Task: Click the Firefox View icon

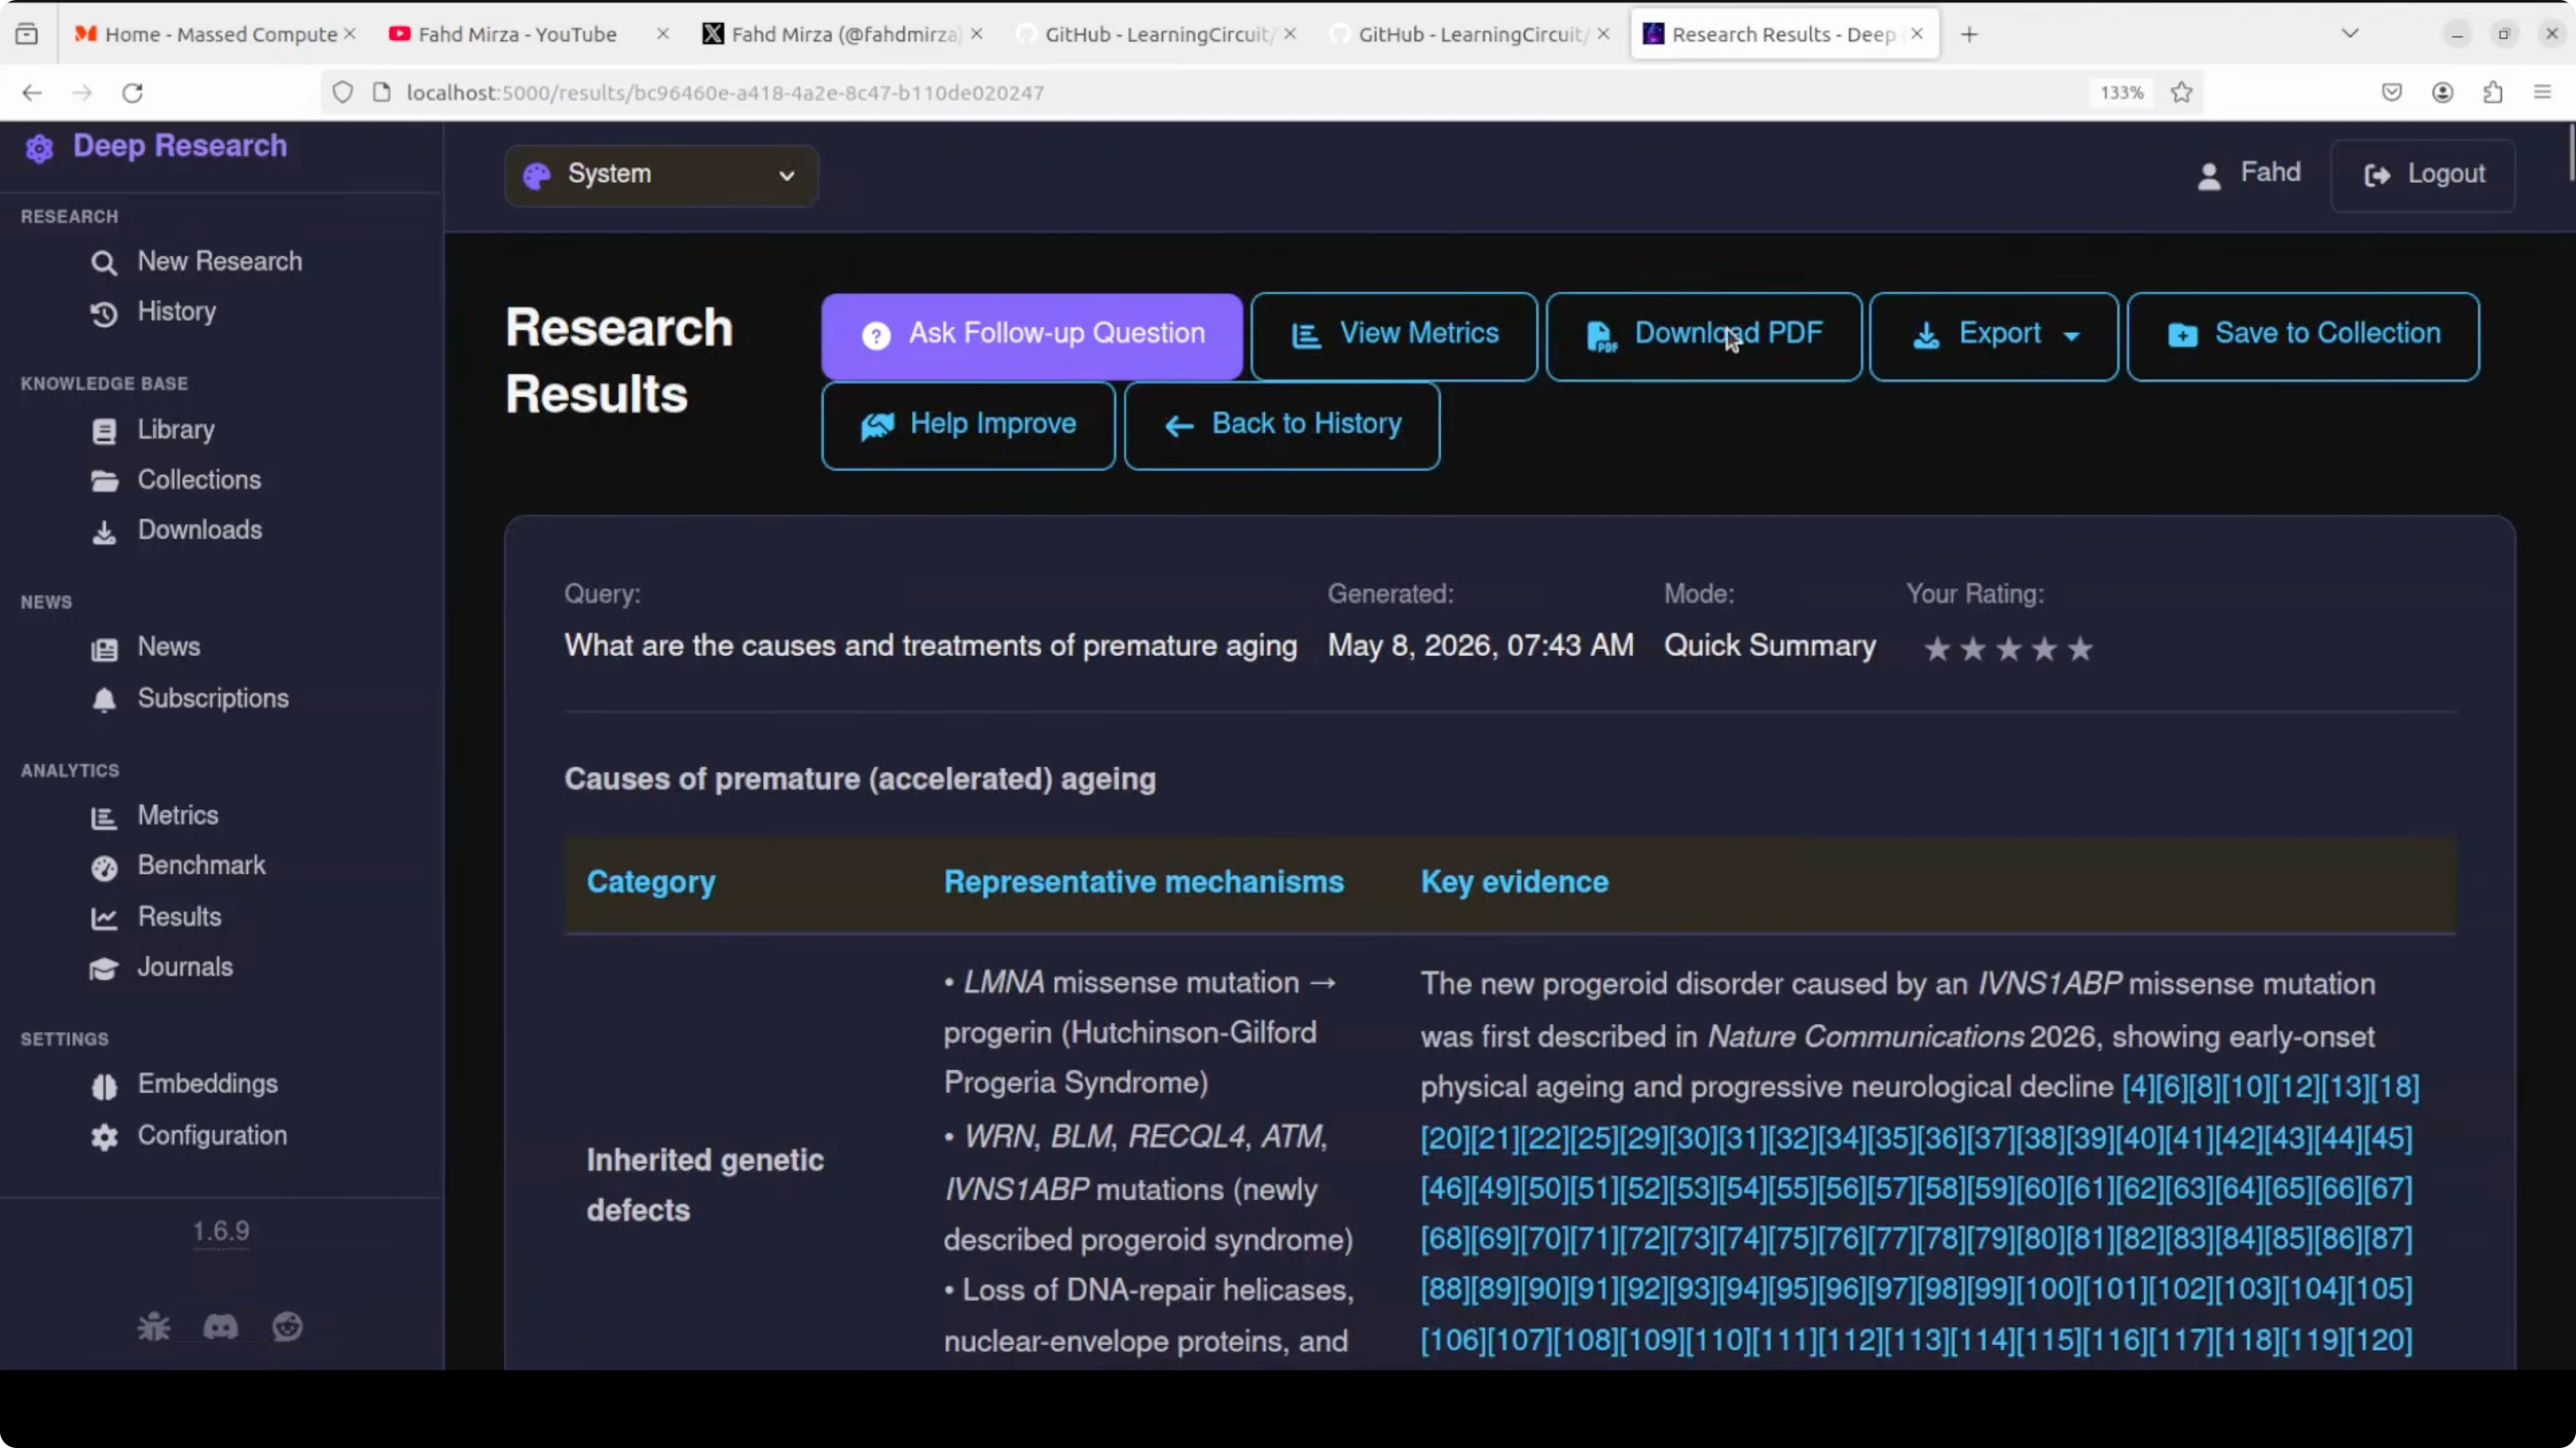Action: pos(27,34)
